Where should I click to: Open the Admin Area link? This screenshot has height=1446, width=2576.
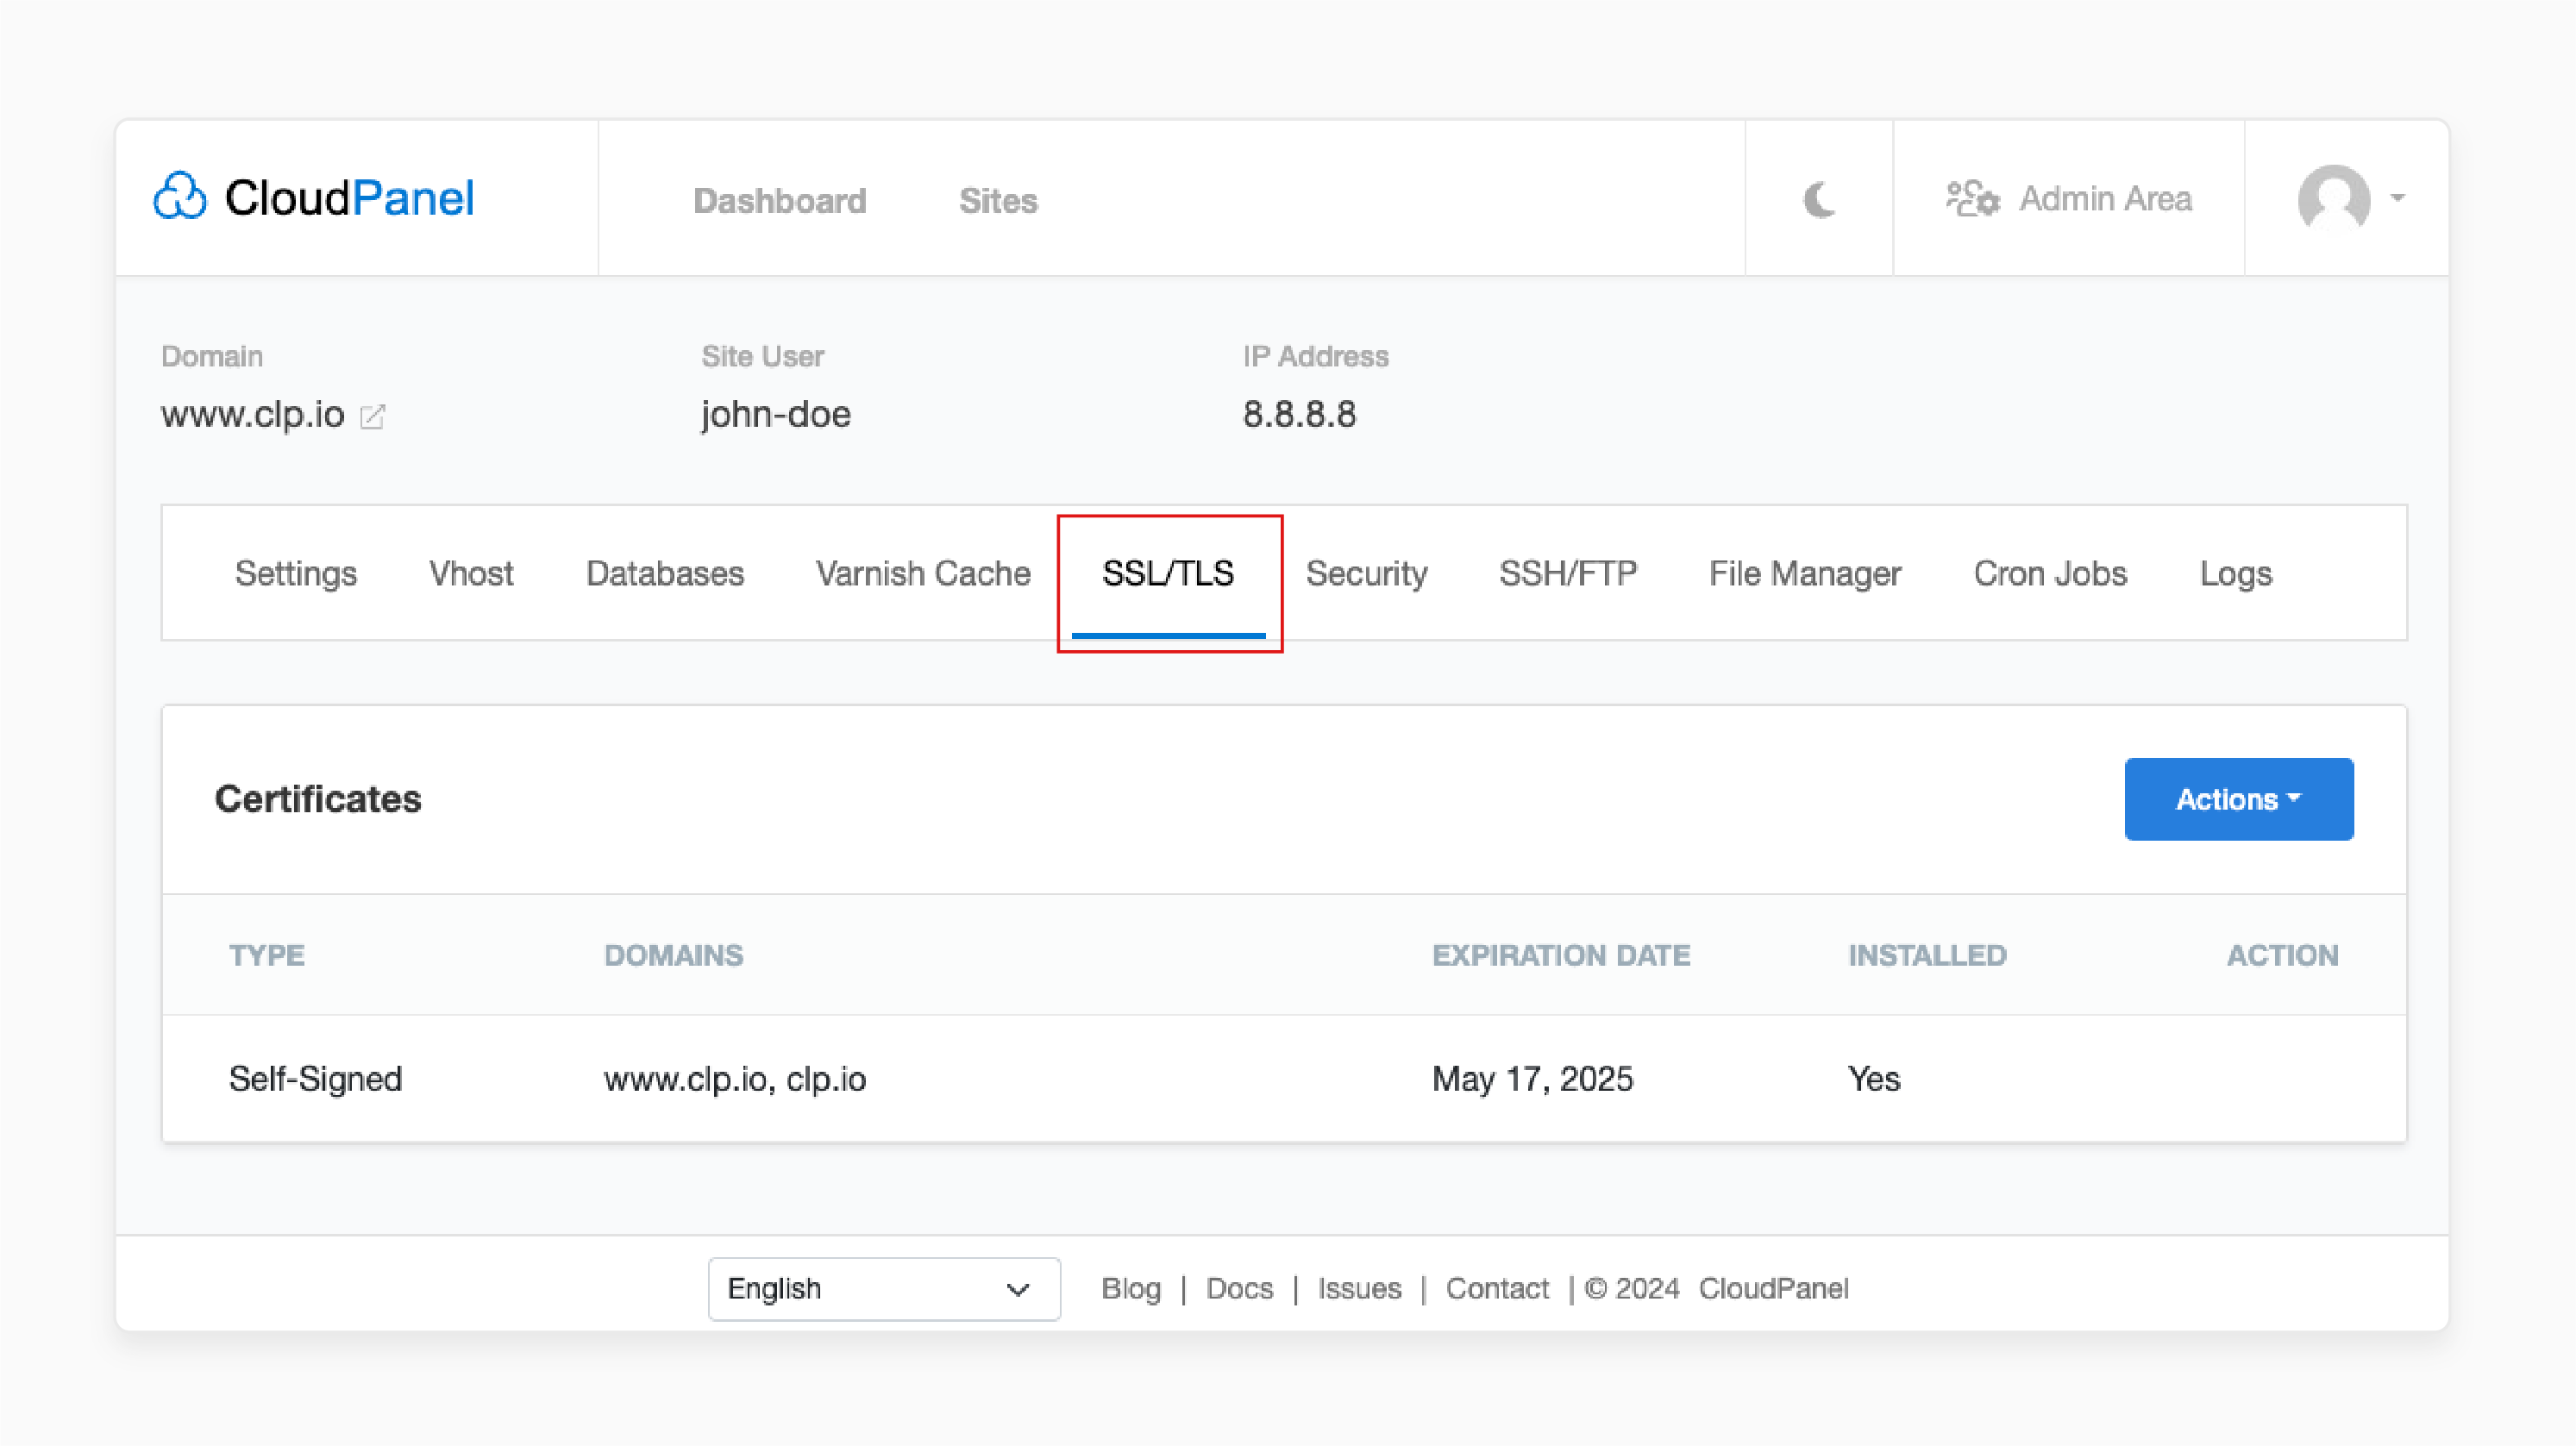2105,198
